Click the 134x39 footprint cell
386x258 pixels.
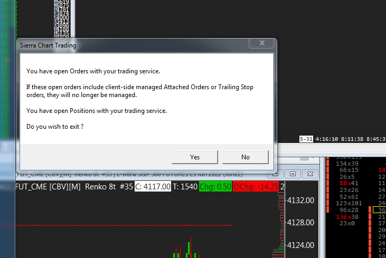(x=347, y=164)
